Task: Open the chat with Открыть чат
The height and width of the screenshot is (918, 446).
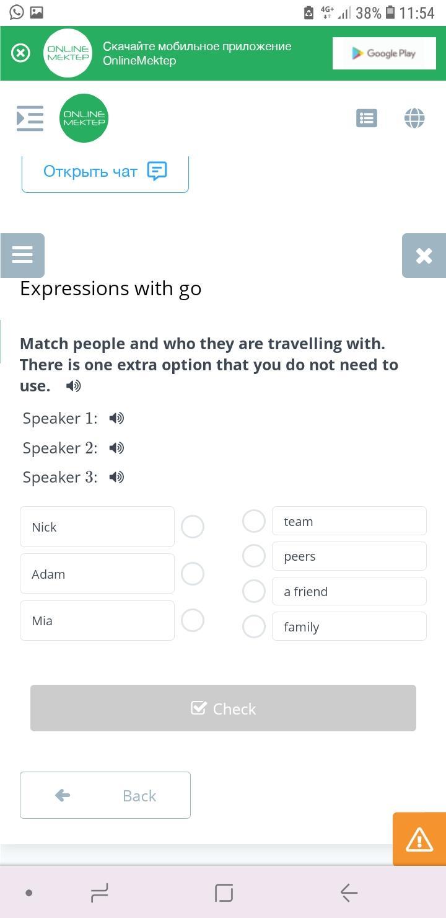Action: tap(105, 172)
